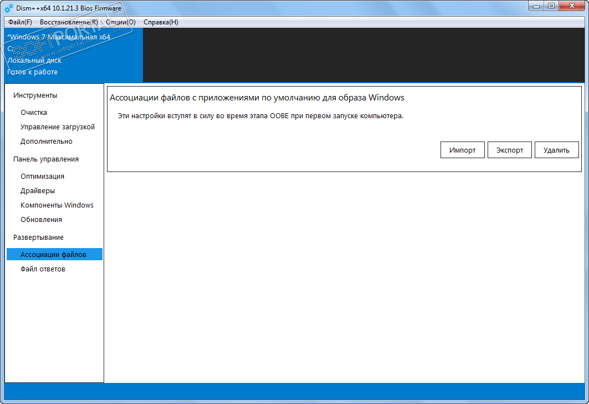Select the Windows 7 Максимальная x64 image tile
Screen dimensions: 589x404
coord(74,55)
